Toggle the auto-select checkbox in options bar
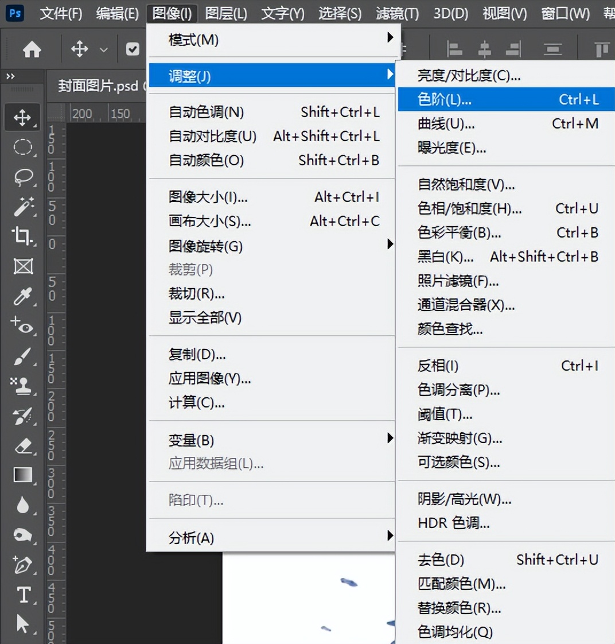 click(x=132, y=50)
